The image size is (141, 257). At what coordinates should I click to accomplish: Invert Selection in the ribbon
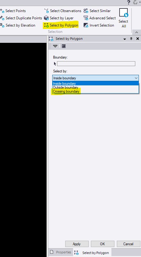tap(99, 25)
